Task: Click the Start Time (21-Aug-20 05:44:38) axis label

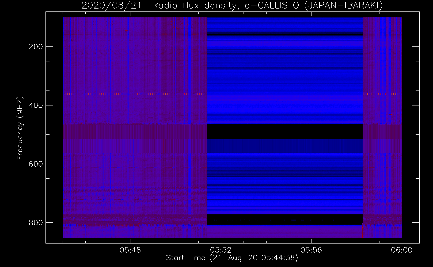Action: pyautogui.click(x=232, y=258)
